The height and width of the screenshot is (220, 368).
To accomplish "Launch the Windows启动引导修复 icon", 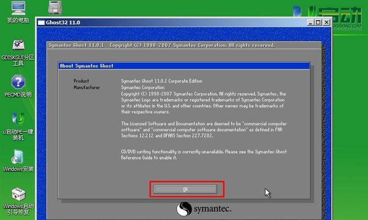I will click(18, 201).
